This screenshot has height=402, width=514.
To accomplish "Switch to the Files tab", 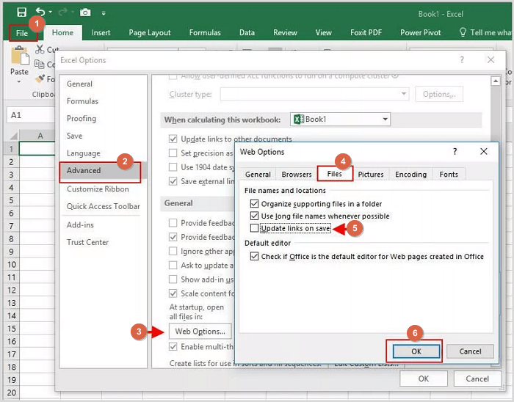I will click(334, 174).
